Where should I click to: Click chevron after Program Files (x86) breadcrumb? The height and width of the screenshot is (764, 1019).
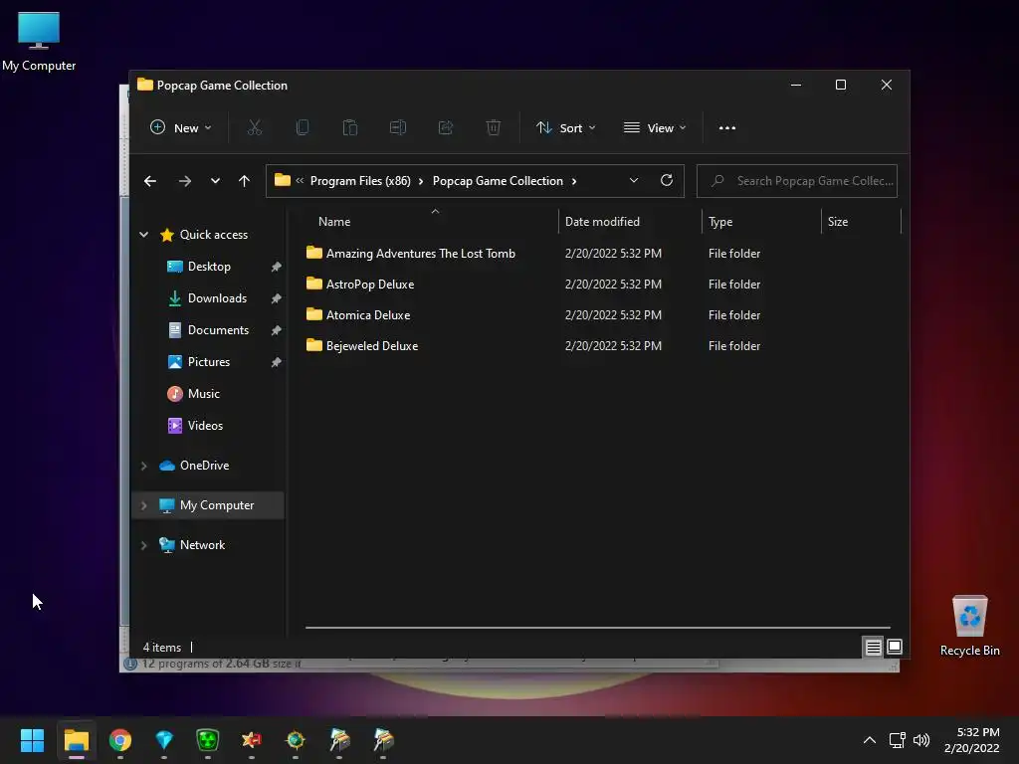421,181
